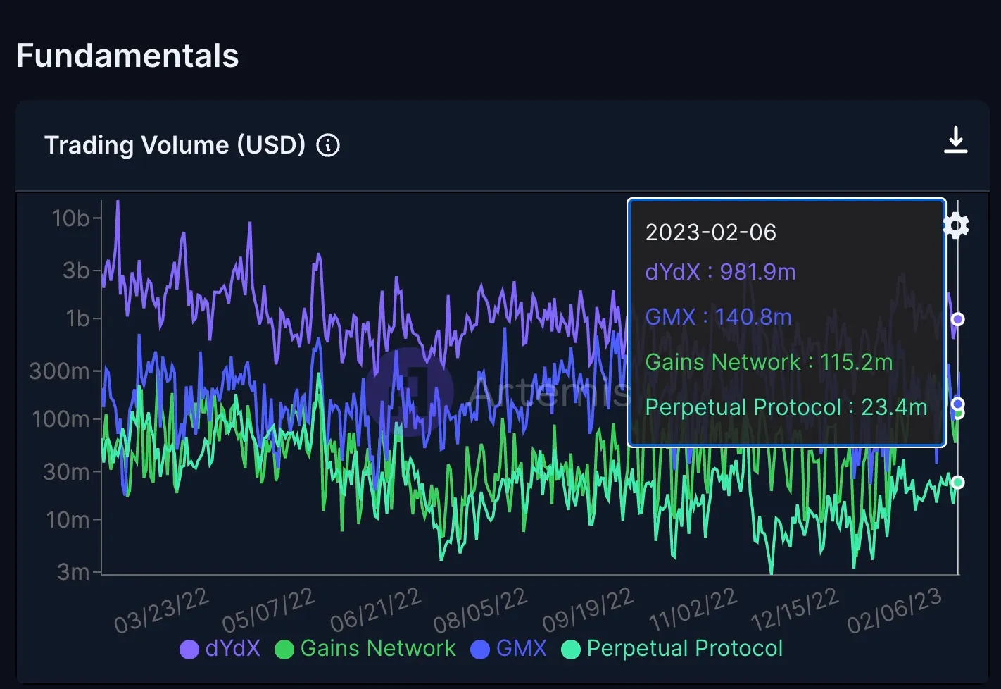Download the Trading Volume chart data
The height and width of the screenshot is (689, 1001).
(x=955, y=139)
